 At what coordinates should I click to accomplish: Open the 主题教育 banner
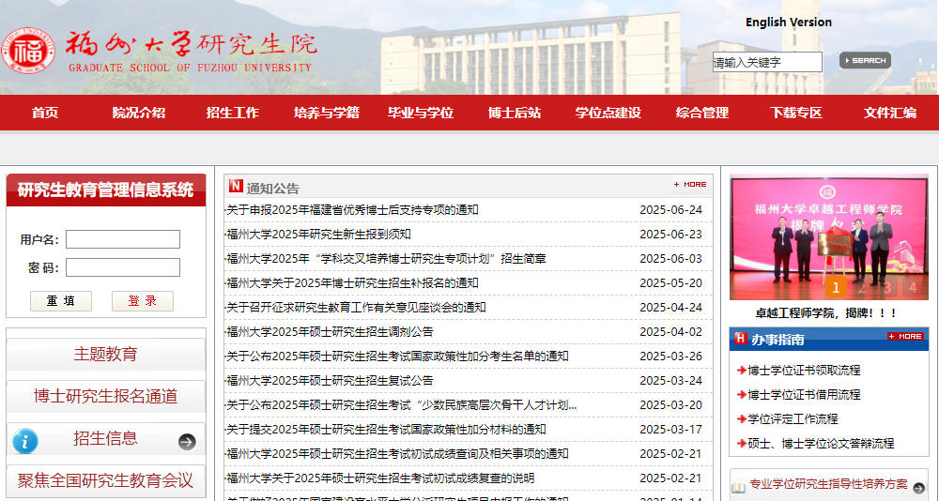105,354
